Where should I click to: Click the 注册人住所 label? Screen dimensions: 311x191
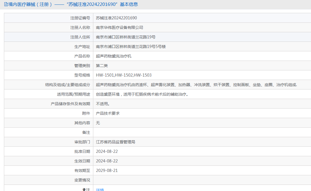pyautogui.click(x=80, y=37)
